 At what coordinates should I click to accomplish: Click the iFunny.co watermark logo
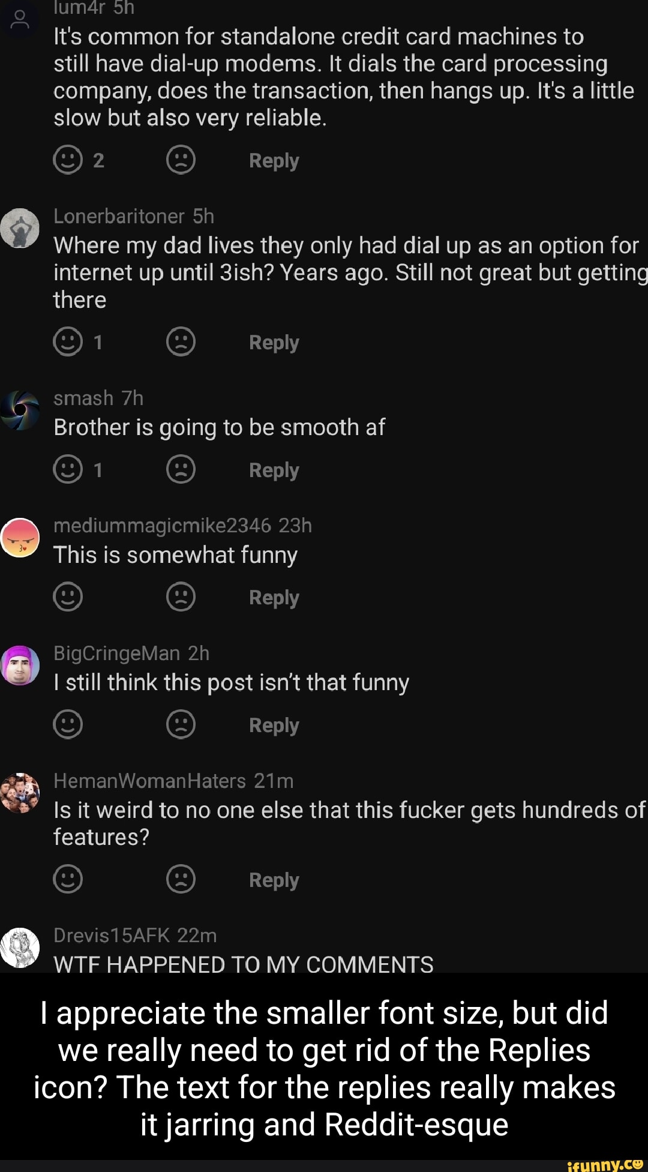pos(604,1164)
